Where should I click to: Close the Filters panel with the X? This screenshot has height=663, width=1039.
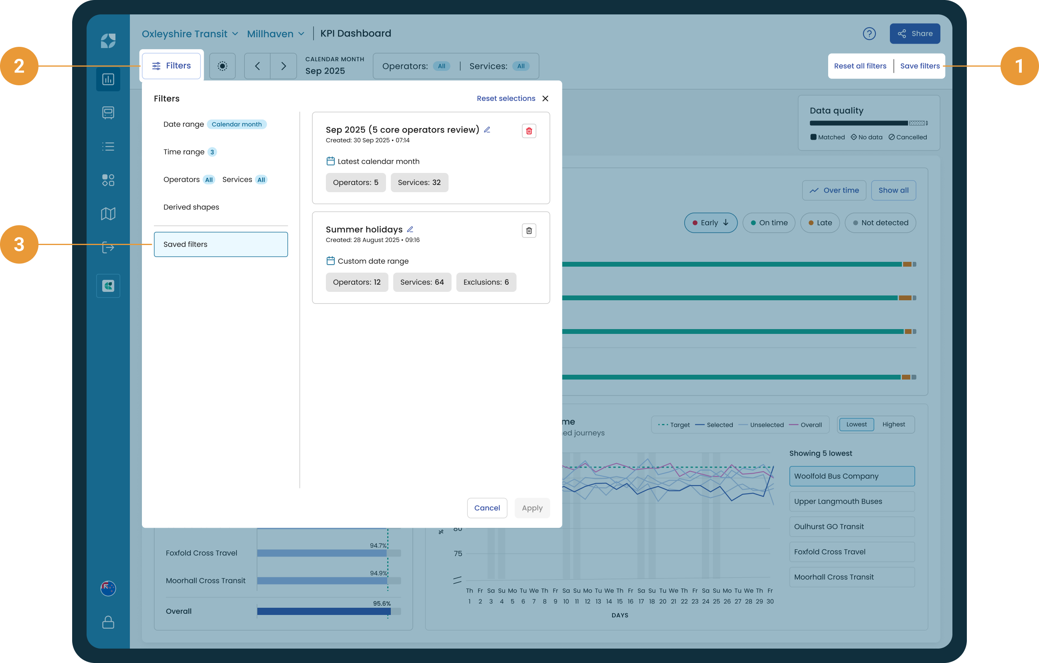546,98
